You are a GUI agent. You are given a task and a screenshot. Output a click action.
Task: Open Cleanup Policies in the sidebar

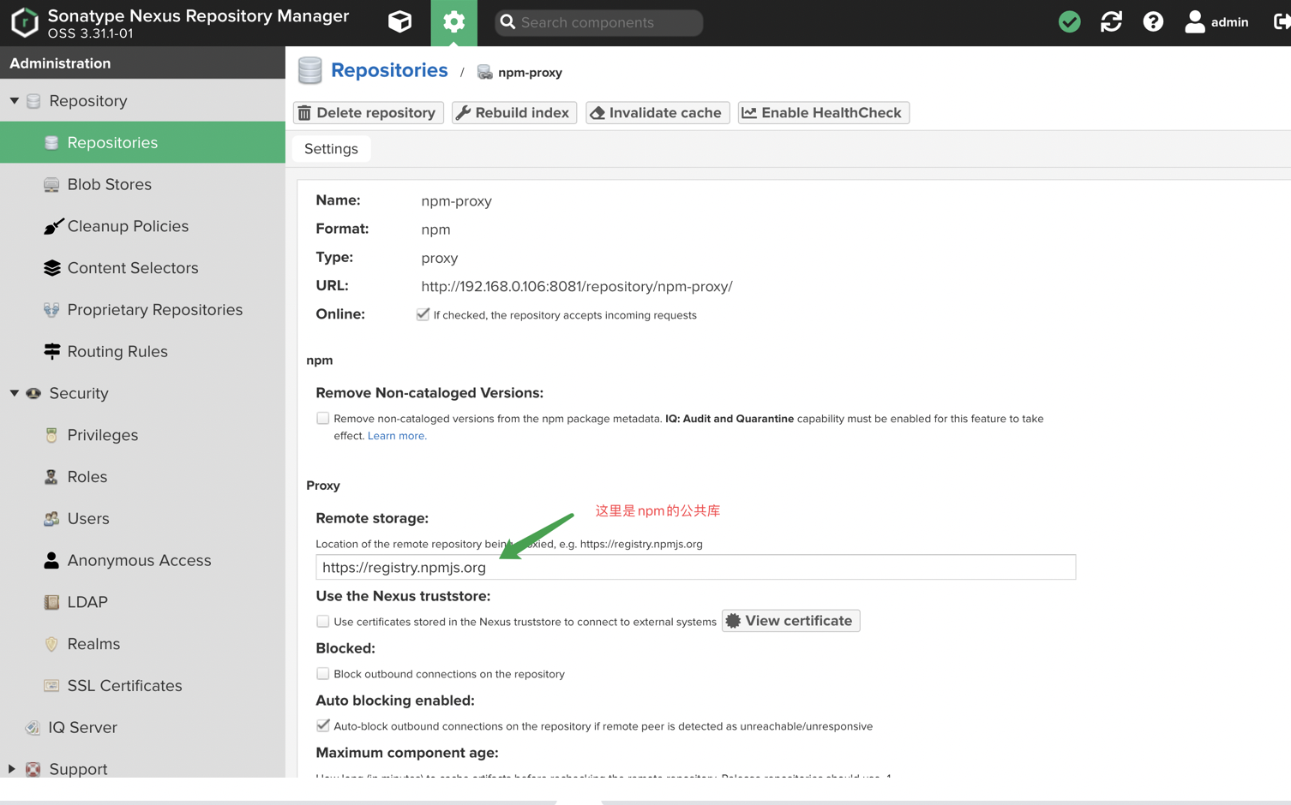(x=142, y=226)
